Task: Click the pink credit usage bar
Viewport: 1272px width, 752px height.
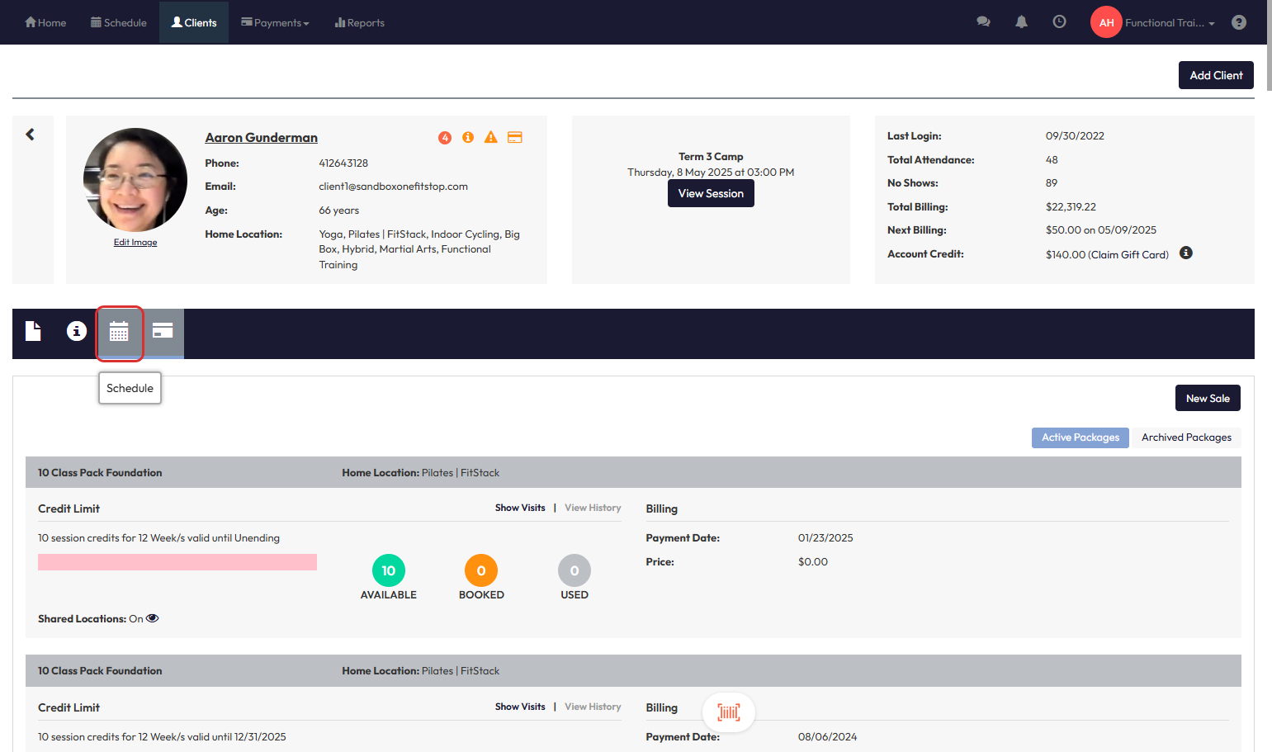Action: [177, 562]
